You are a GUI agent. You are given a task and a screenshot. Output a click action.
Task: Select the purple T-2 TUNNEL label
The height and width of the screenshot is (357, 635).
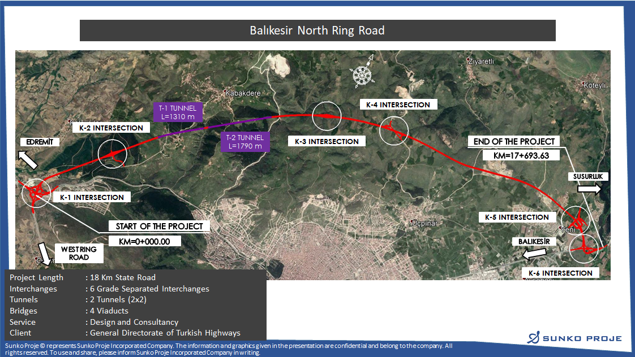[245, 142]
